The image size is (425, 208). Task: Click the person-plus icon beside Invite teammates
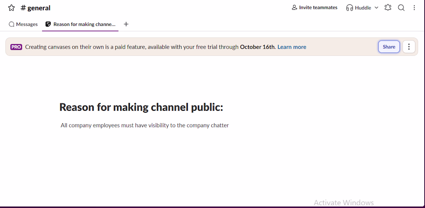pyautogui.click(x=294, y=8)
